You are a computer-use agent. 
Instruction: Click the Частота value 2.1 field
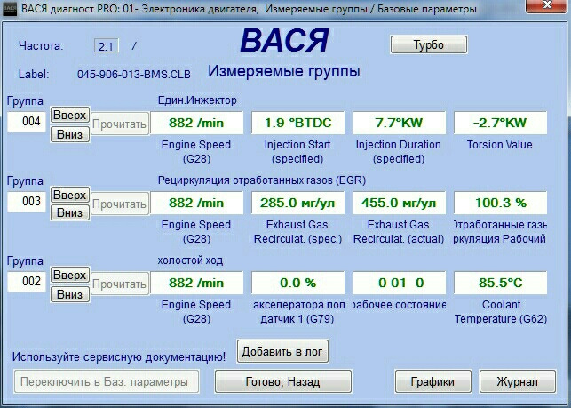coord(106,46)
